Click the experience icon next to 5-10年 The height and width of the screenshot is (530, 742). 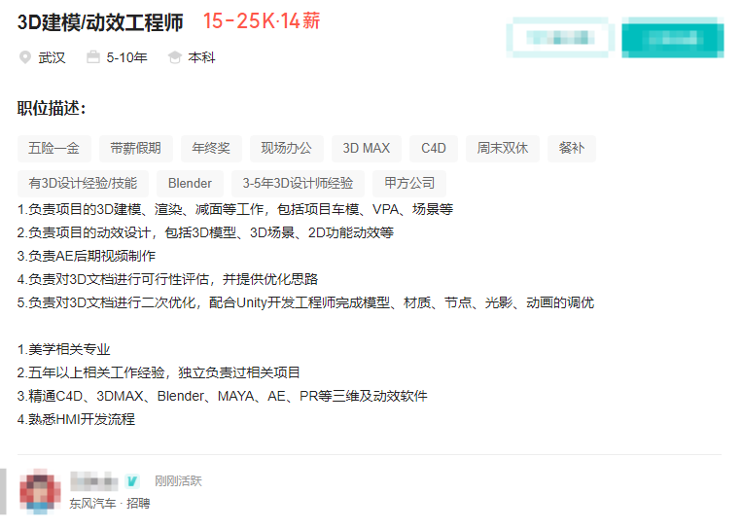coord(93,57)
